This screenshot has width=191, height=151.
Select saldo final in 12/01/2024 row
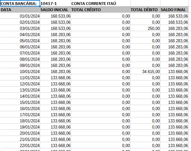174,84
